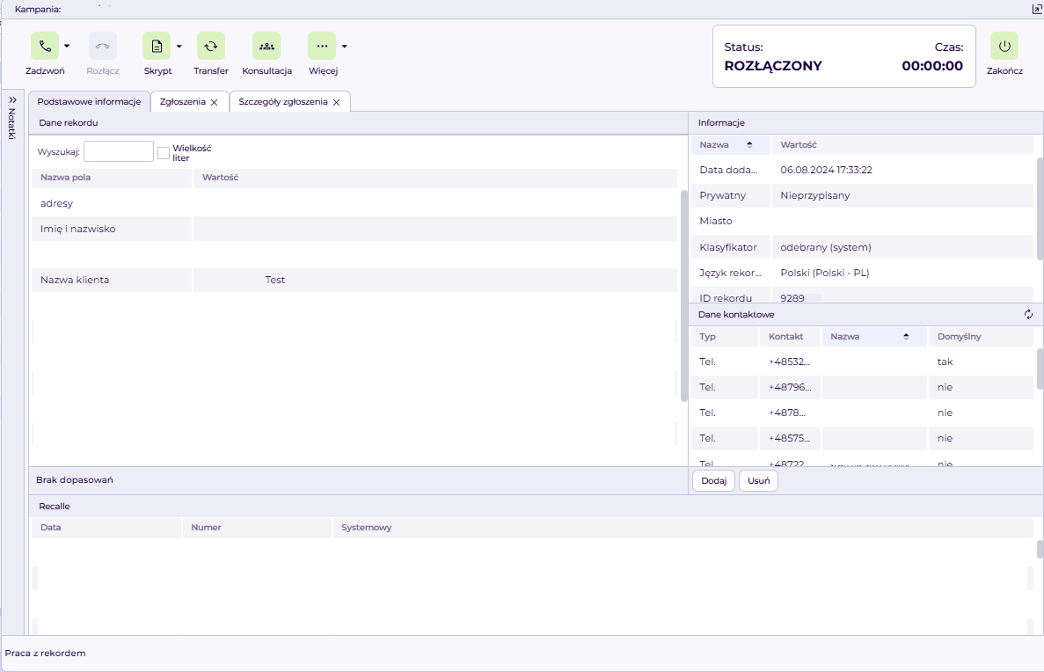This screenshot has width=1044, height=672.
Task: Click the ID rekordu value 9289
Action: pyautogui.click(x=792, y=297)
